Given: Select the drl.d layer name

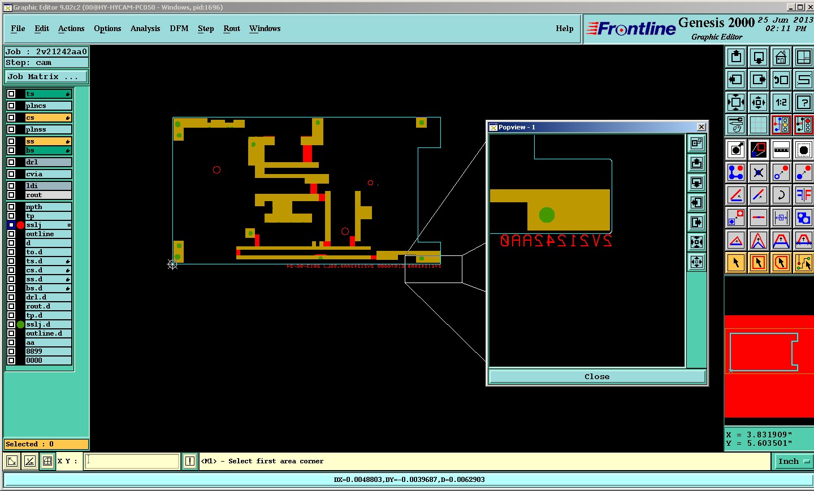Looking at the screenshot, I should (x=48, y=297).
